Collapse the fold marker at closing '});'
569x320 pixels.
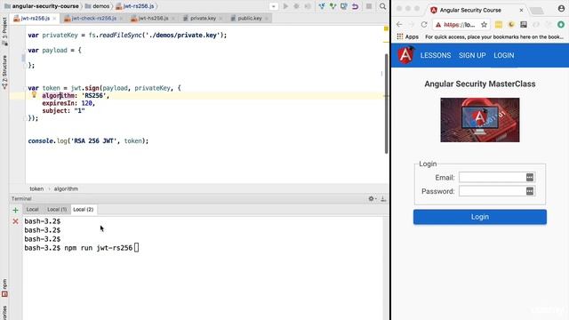[x=26, y=118]
